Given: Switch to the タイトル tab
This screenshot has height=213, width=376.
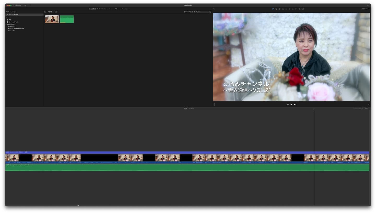Looking at the screenshot, I should (x=109, y=9).
